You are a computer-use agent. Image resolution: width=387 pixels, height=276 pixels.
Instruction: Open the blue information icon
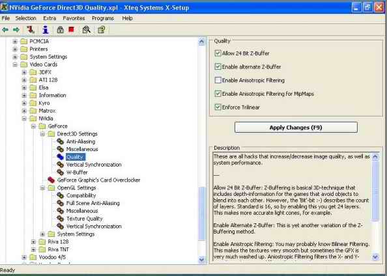coord(46,29)
